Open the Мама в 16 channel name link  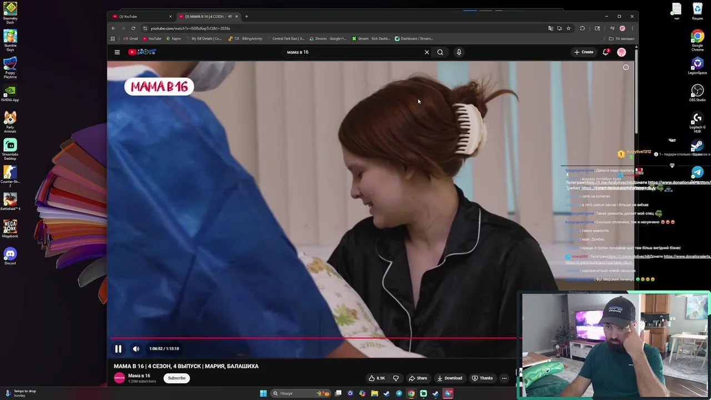(139, 376)
